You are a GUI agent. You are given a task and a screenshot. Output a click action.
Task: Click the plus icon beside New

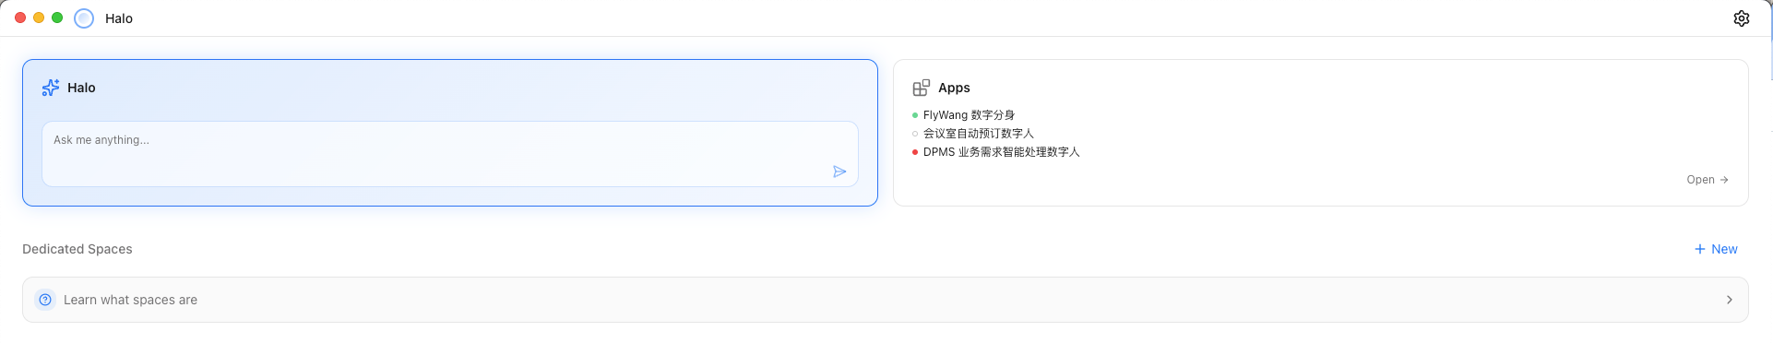coord(1699,249)
